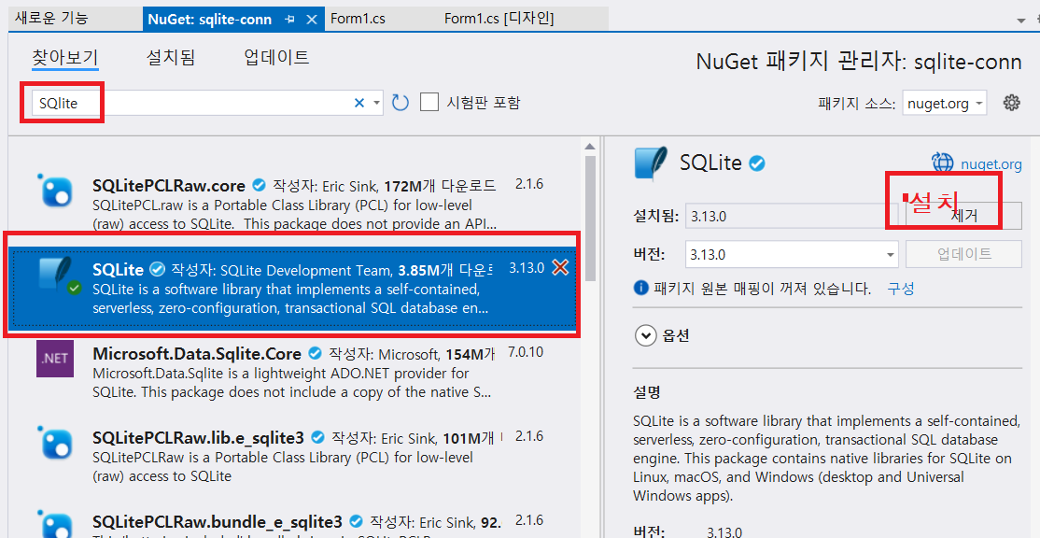Open the search box history dropdown
The width and height of the screenshot is (1040, 538).
click(x=377, y=104)
